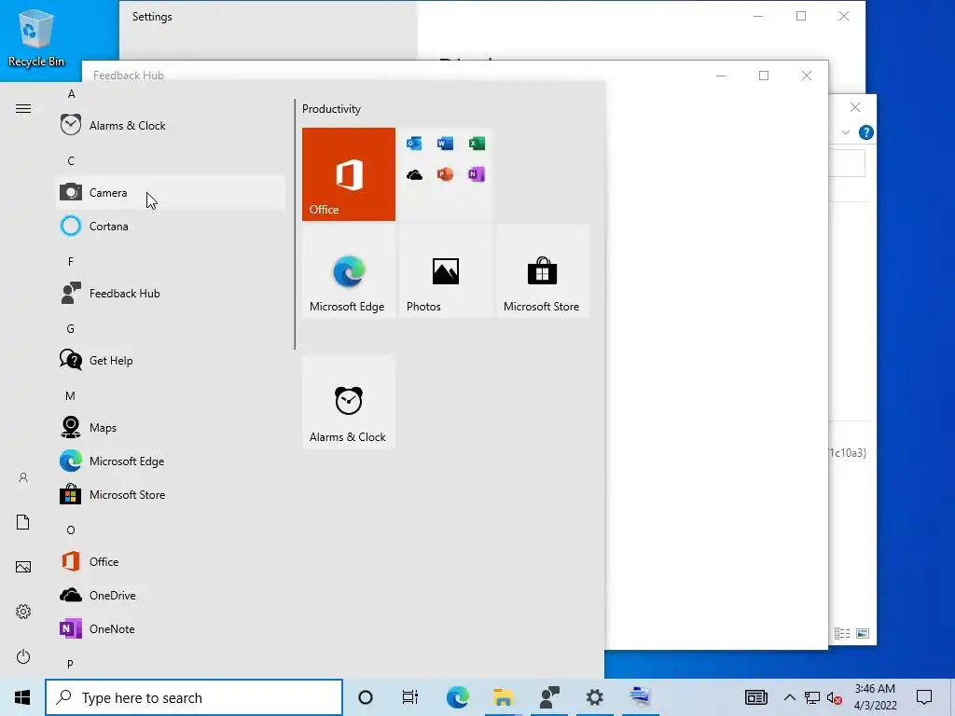955x716 pixels.
Task: Jump to letter O section header
Action: [x=71, y=530]
